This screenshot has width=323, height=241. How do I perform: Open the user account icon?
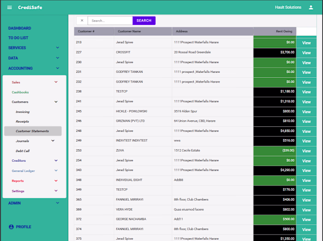(x=311, y=8)
